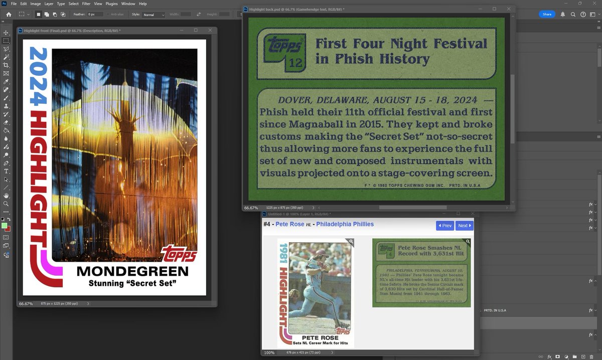Select the Move tool

[6, 33]
